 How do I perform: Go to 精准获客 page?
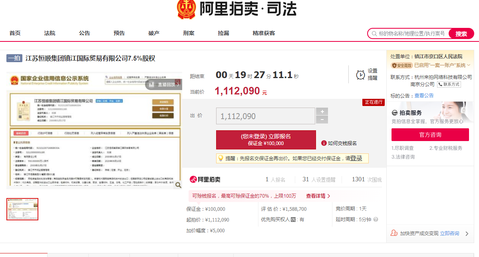[x=264, y=33]
